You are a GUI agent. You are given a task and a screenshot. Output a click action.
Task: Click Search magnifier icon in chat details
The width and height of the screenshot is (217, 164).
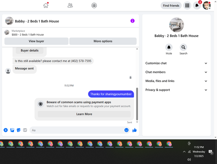pyautogui.click(x=183, y=47)
